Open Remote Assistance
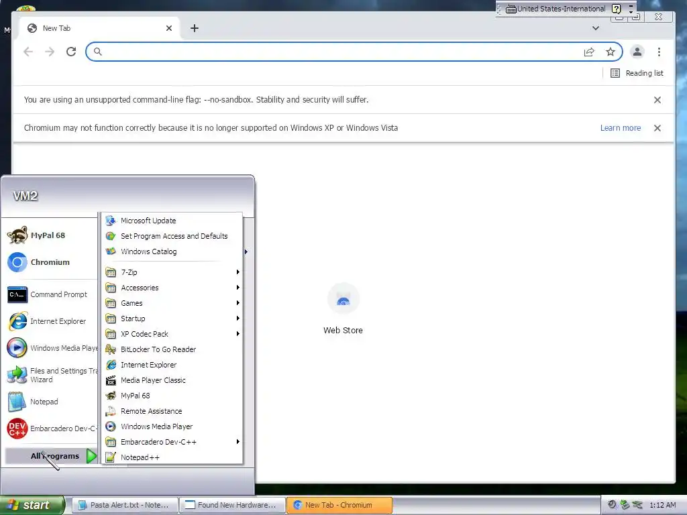687x515 pixels. (172, 411)
